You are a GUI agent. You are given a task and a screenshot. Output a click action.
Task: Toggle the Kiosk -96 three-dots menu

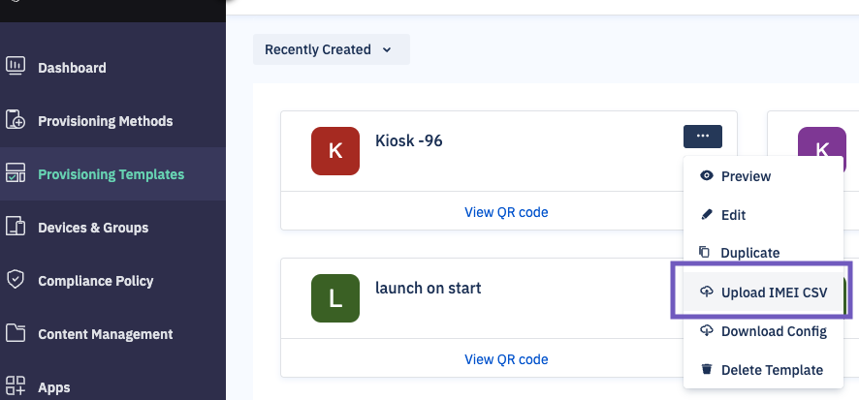(702, 137)
